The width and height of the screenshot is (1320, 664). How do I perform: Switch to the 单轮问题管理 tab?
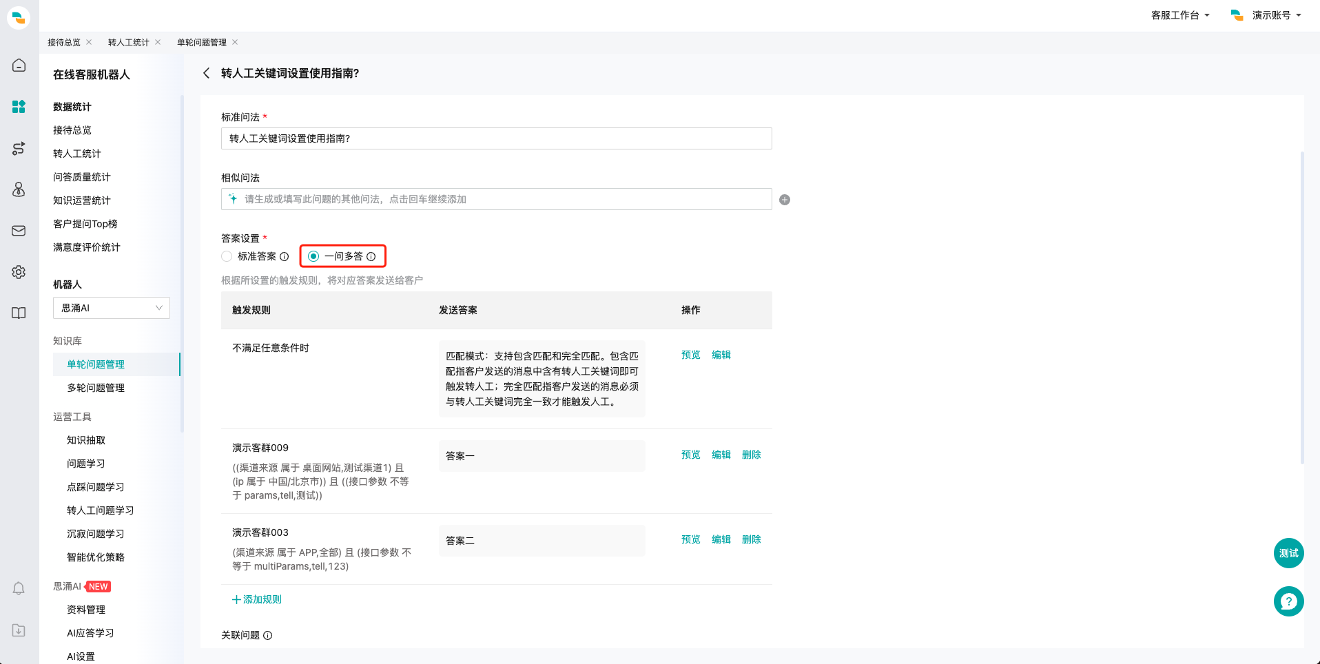202,42
